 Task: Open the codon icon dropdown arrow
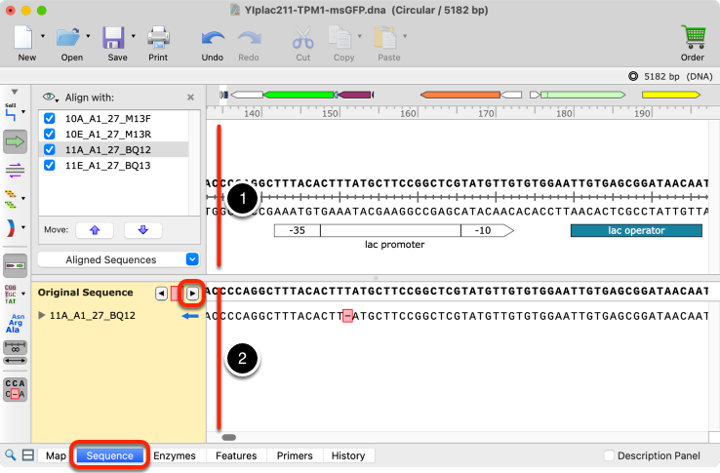(x=23, y=294)
